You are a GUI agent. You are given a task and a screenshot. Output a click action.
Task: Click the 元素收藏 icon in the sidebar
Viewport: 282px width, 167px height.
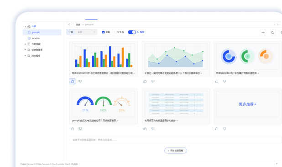(x=29, y=44)
